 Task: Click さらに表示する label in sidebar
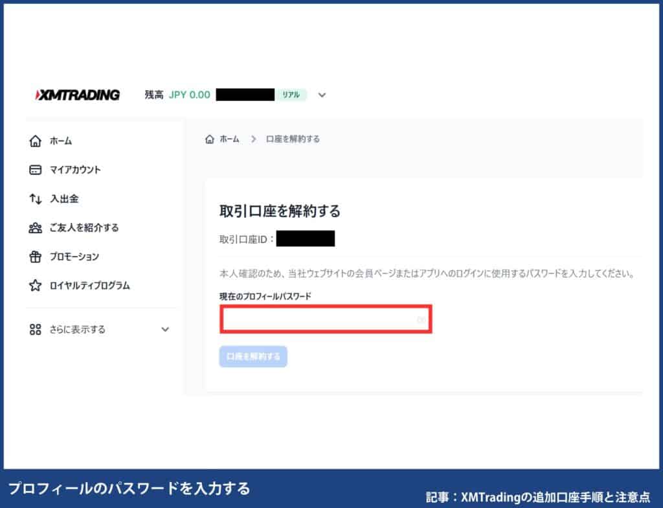[x=78, y=329]
